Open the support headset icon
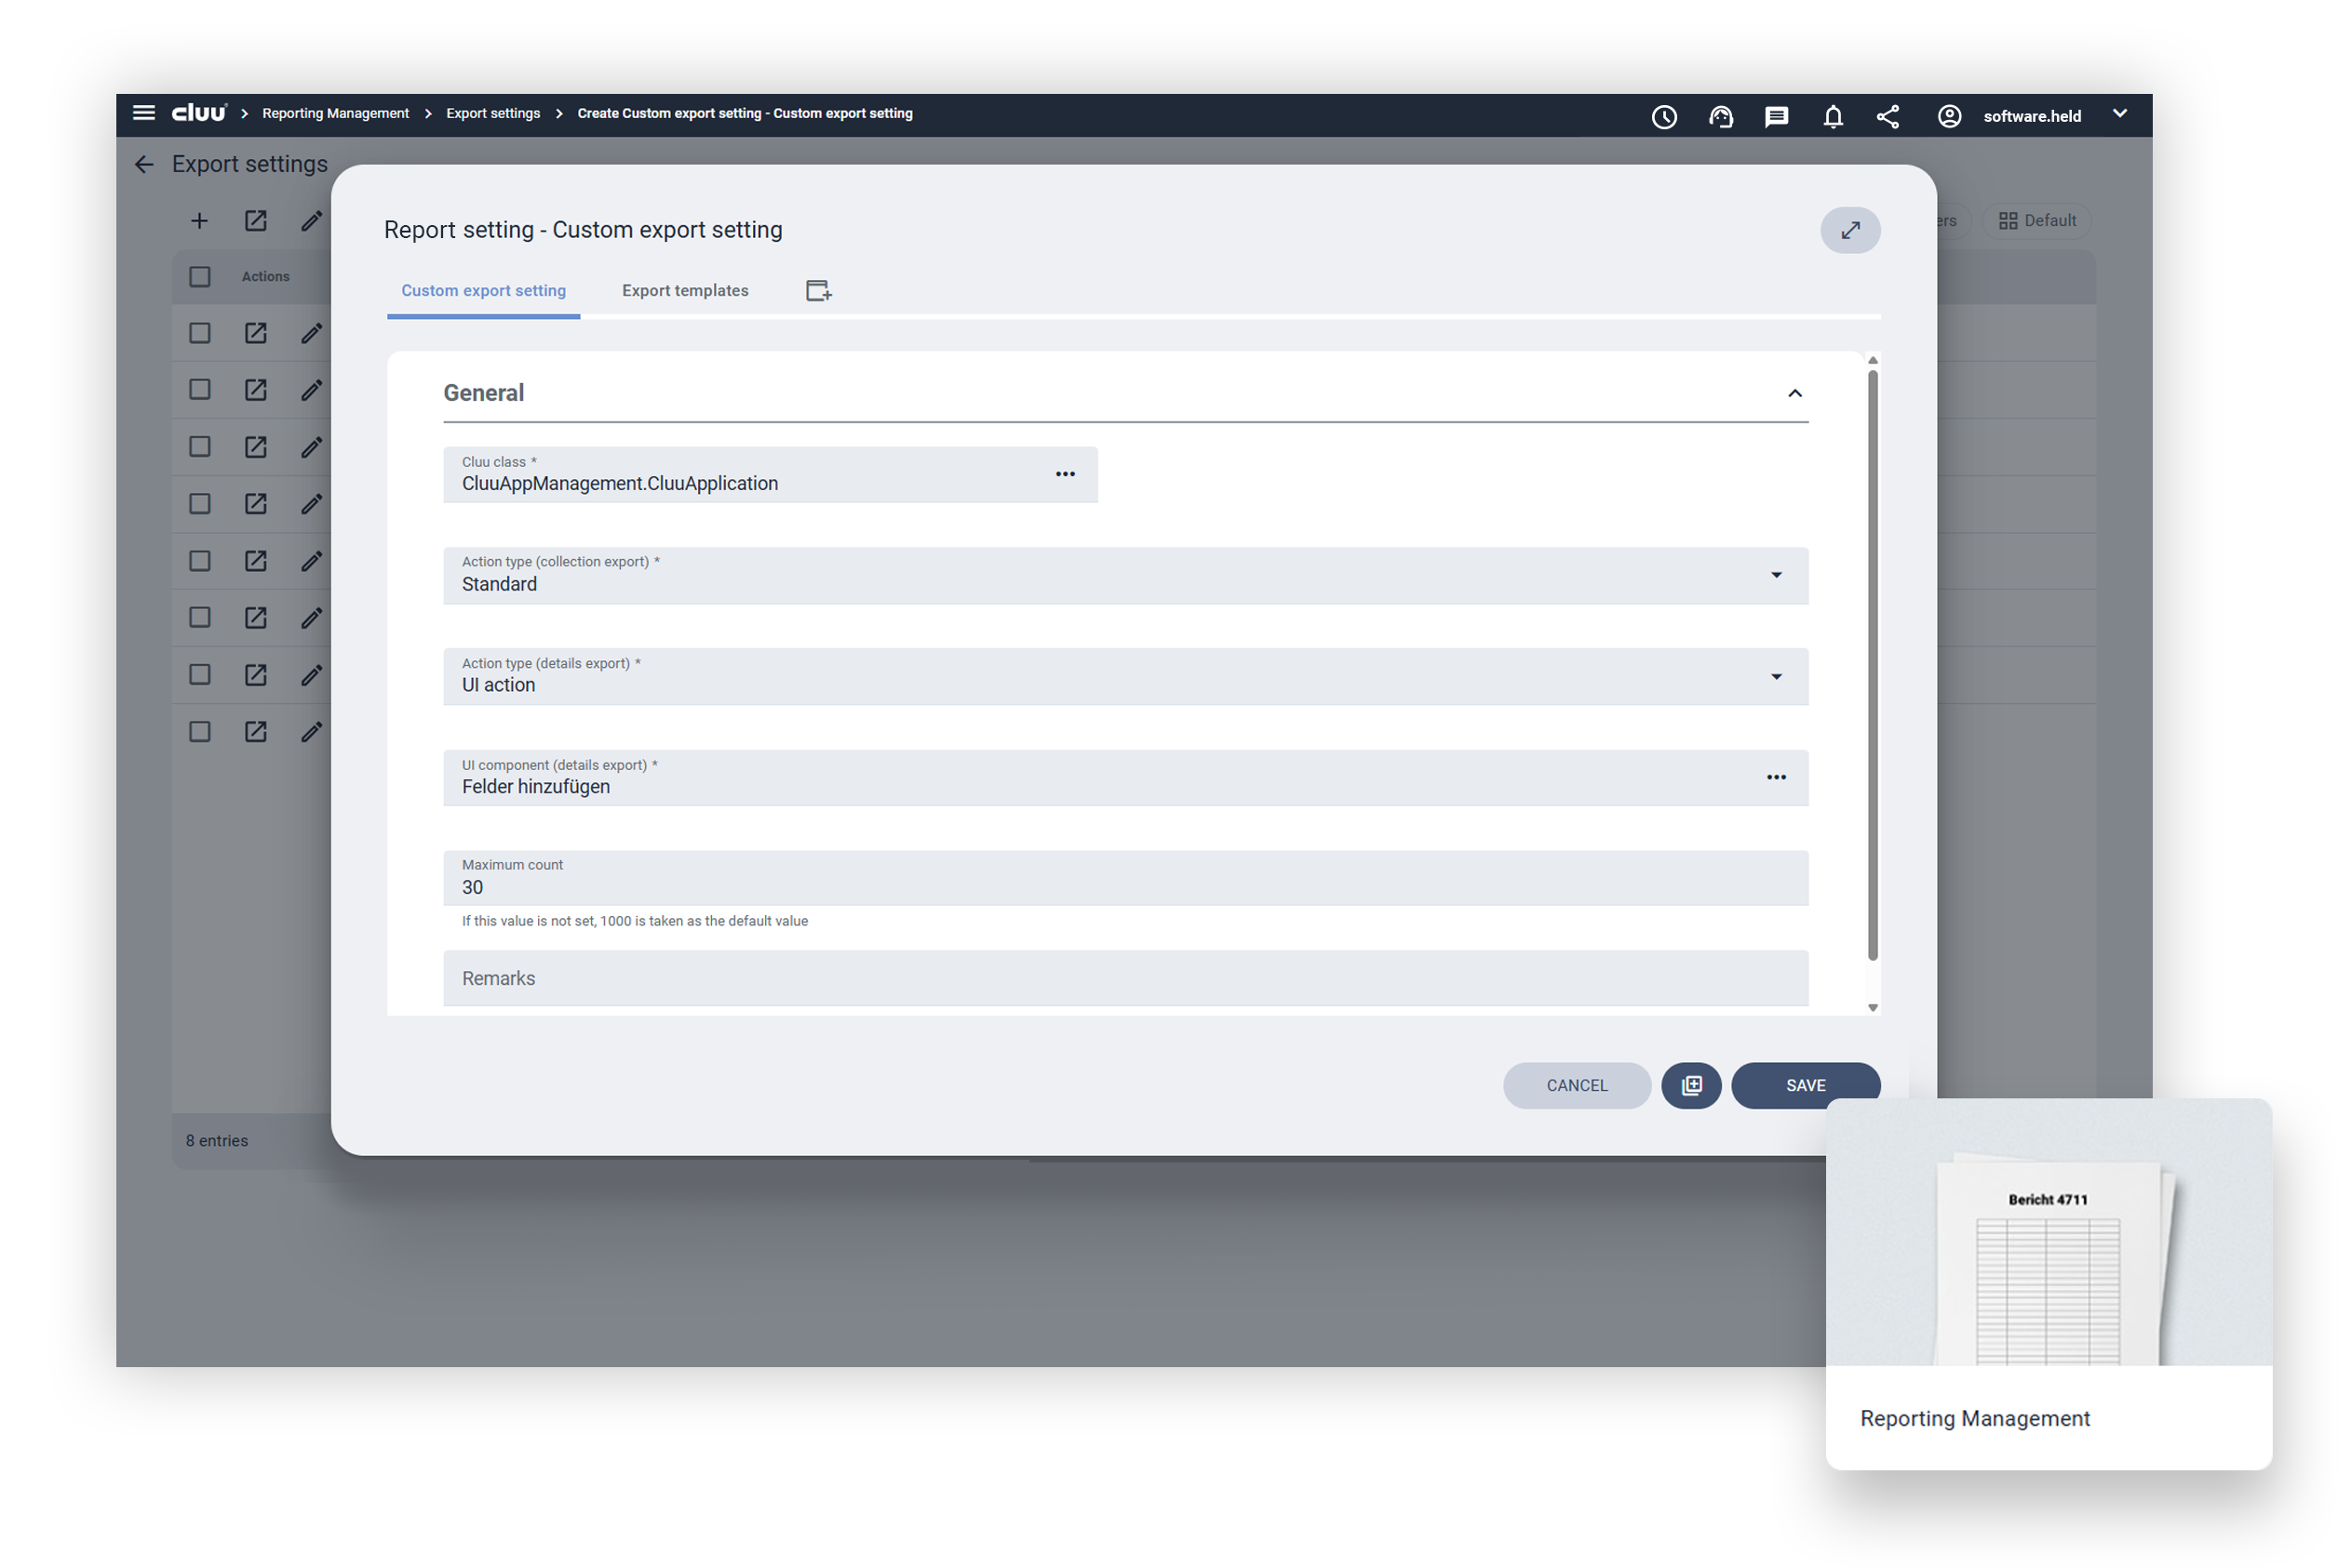The height and width of the screenshot is (1568, 2338). point(1721,117)
